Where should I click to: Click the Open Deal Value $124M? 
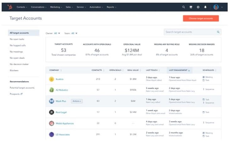pyautogui.click(x=132, y=50)
